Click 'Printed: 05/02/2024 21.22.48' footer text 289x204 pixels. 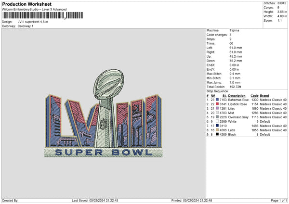coord(192,200)
